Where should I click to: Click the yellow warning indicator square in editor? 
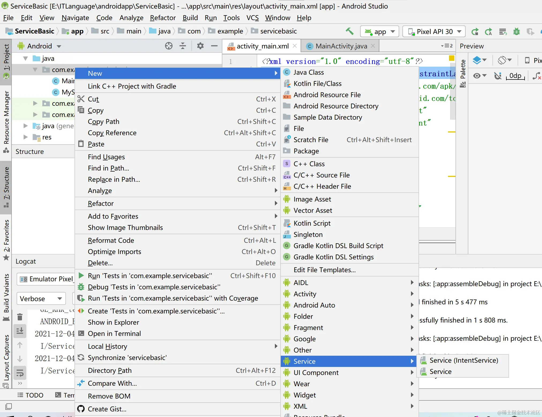[x=451, y=58]
